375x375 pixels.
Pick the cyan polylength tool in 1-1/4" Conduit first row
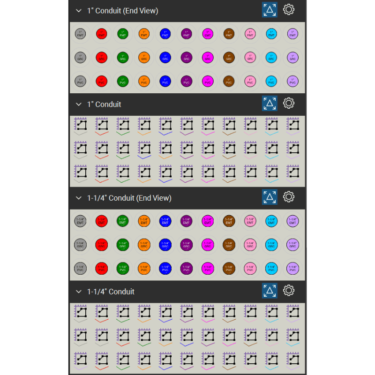tap(271, 314)
